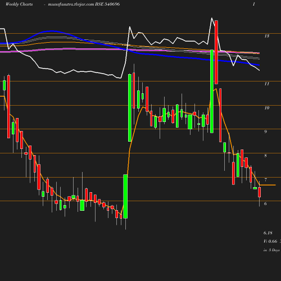Select the "munafasutra.tbrjar.com" site label
This screenshot has width=281, height=281.
pos(71,4)
